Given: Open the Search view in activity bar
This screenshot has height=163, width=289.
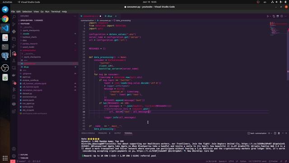Looking at the screenshot, I should pos(14,17).
